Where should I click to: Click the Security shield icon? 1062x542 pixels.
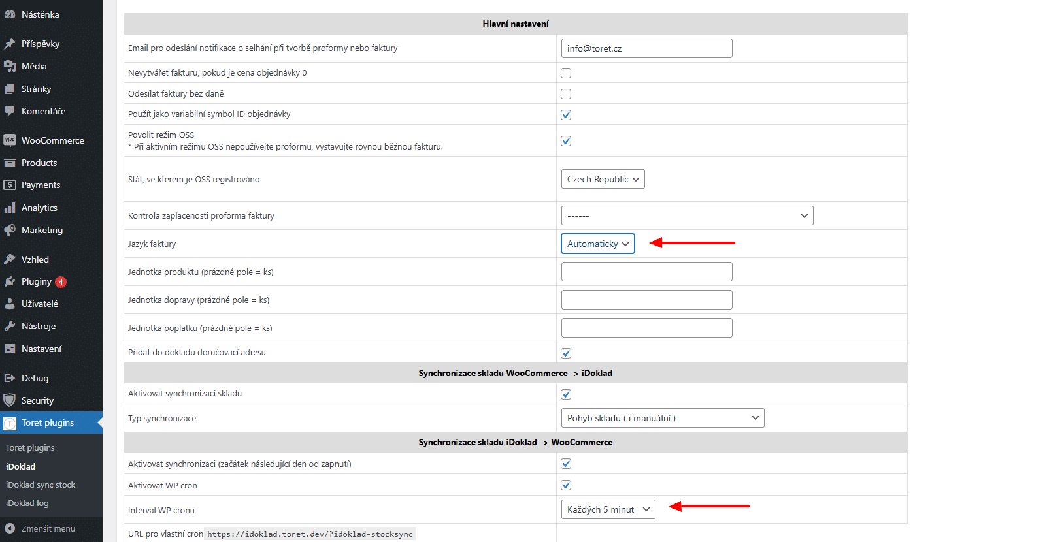(10, 400)
